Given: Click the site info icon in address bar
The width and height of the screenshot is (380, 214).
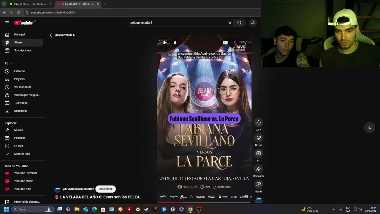Looking at the screenshot, I should [x=27, y=12].
